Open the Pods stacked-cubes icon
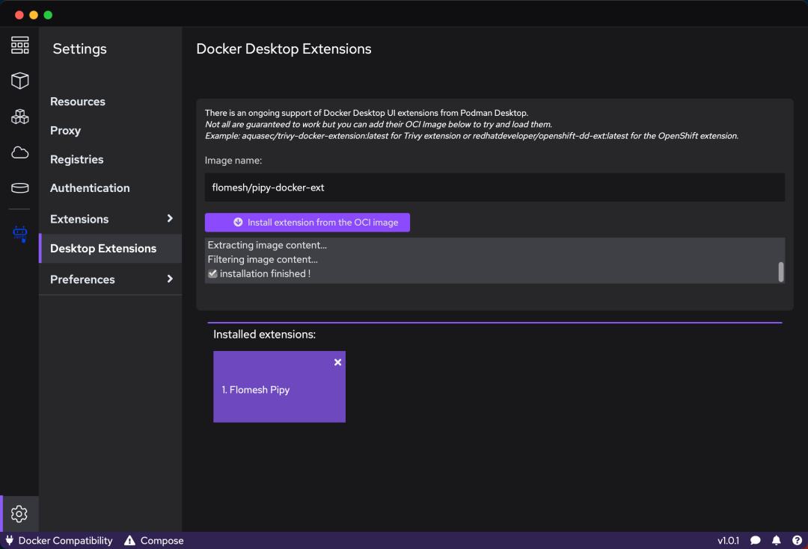This screenshot has height=549, width=808. 19,117
